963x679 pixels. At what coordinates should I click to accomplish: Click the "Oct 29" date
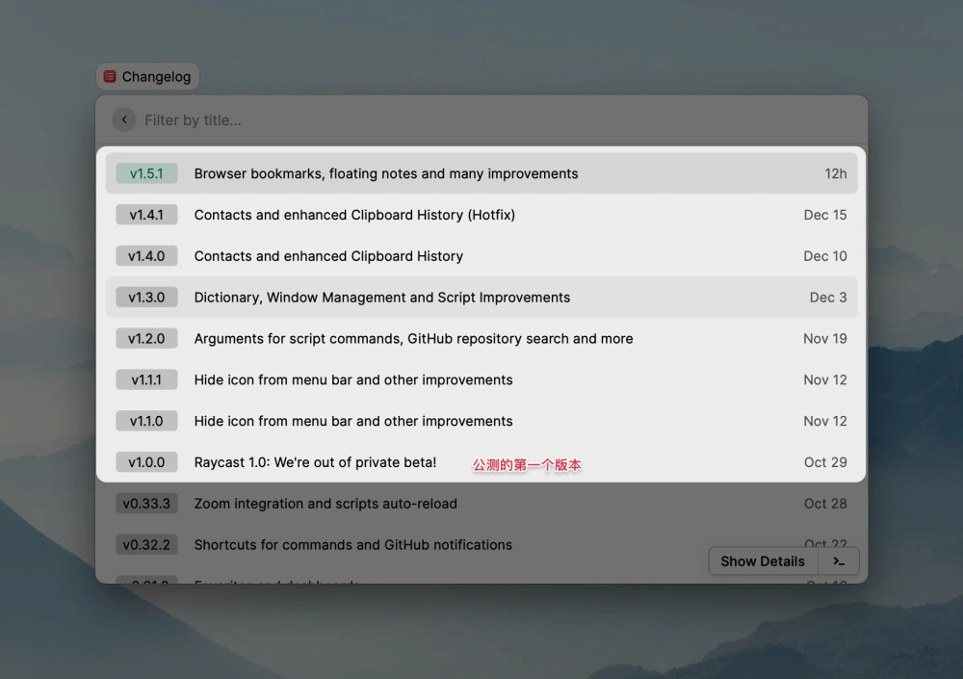click(825, 461)
